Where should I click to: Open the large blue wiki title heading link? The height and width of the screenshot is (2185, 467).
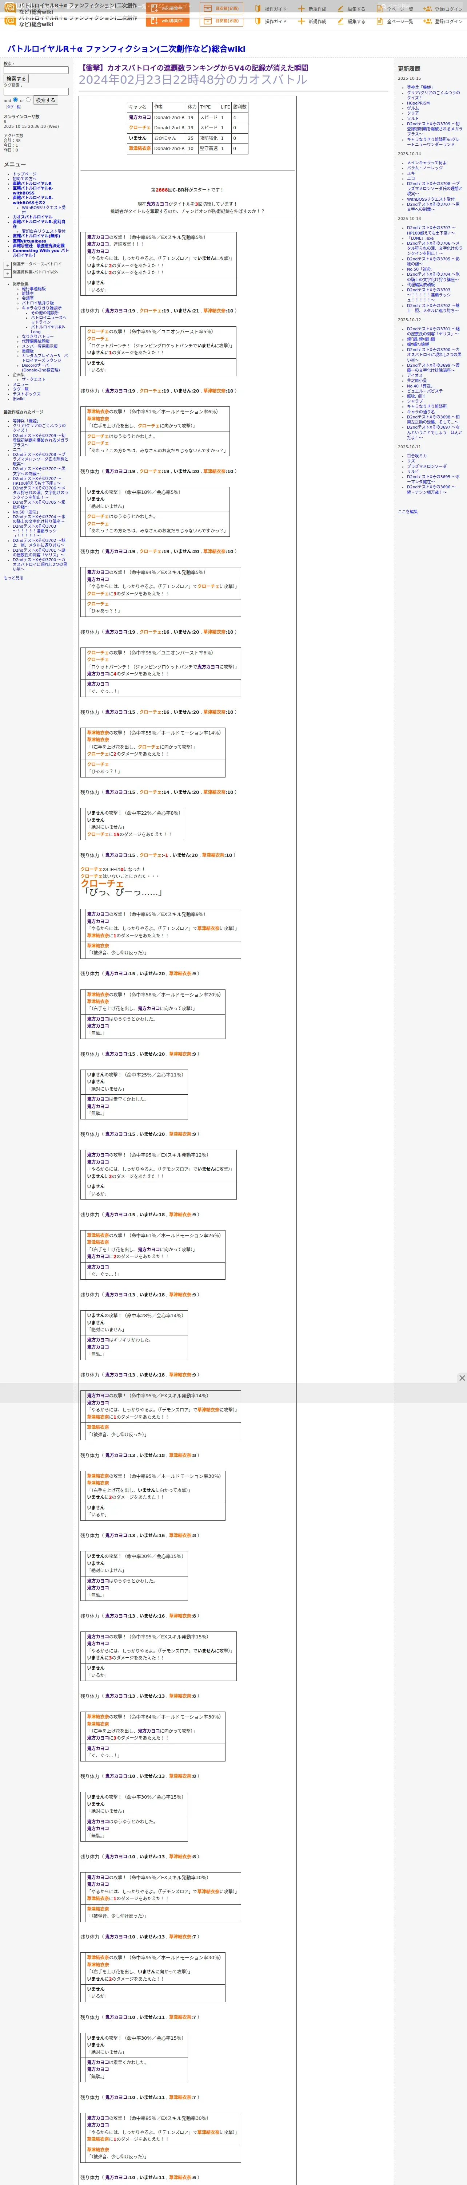pyautogui.click(x=126, y=49)
